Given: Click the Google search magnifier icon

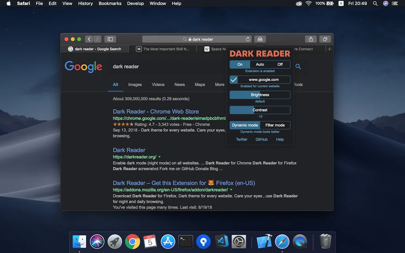Looking at the screenshot, I should tap(298, 66).
